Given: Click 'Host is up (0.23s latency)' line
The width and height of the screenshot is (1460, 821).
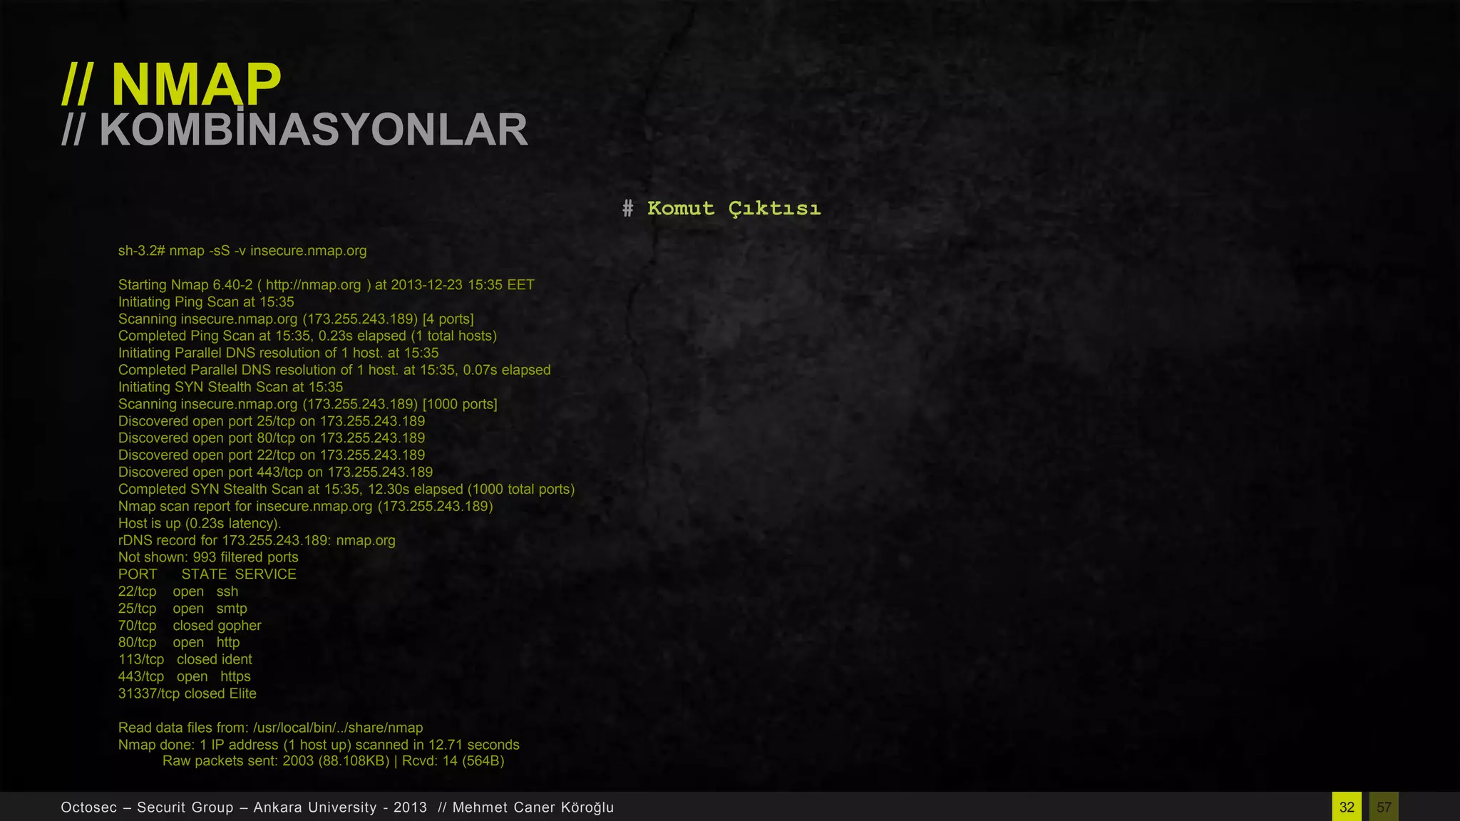Looking at the screenshot, I should tap(200, 524).
